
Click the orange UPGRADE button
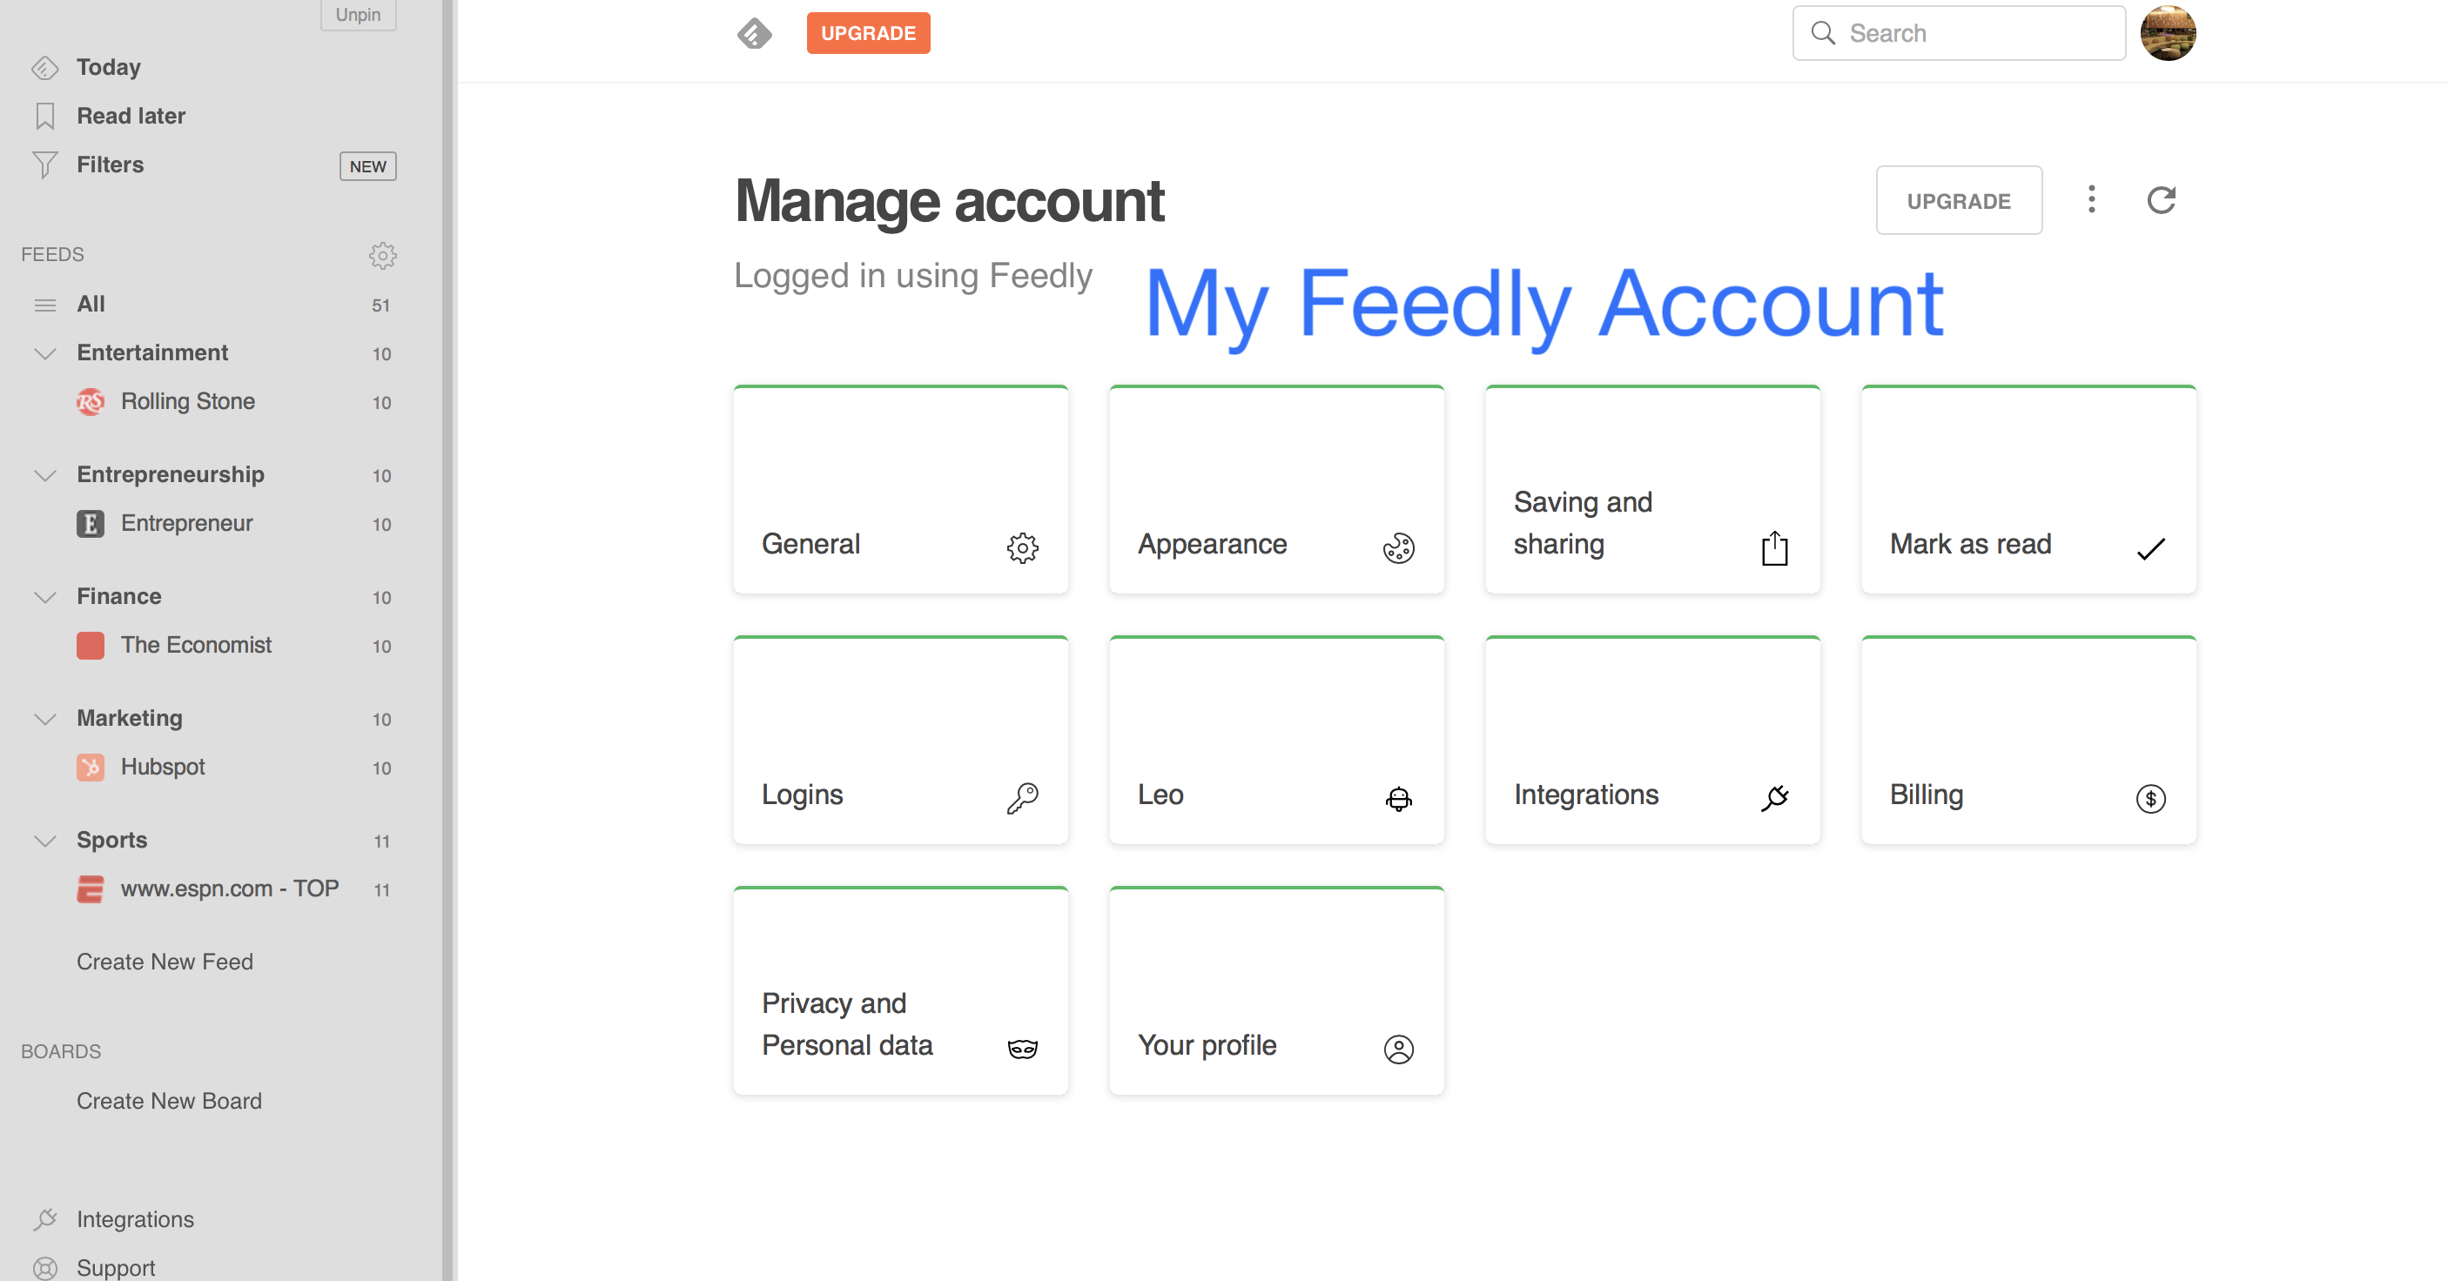868,33
